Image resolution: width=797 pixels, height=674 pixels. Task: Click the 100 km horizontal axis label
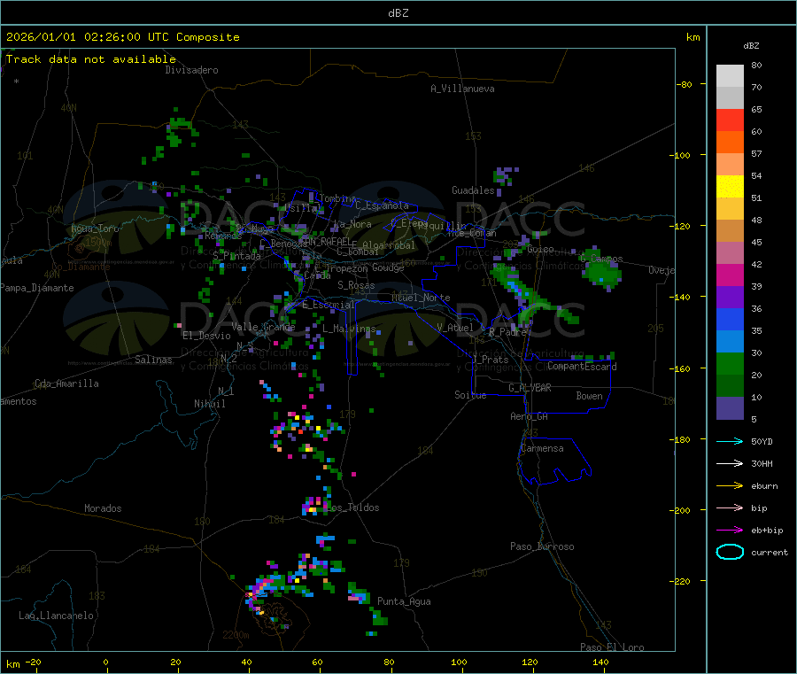point(459,662)
